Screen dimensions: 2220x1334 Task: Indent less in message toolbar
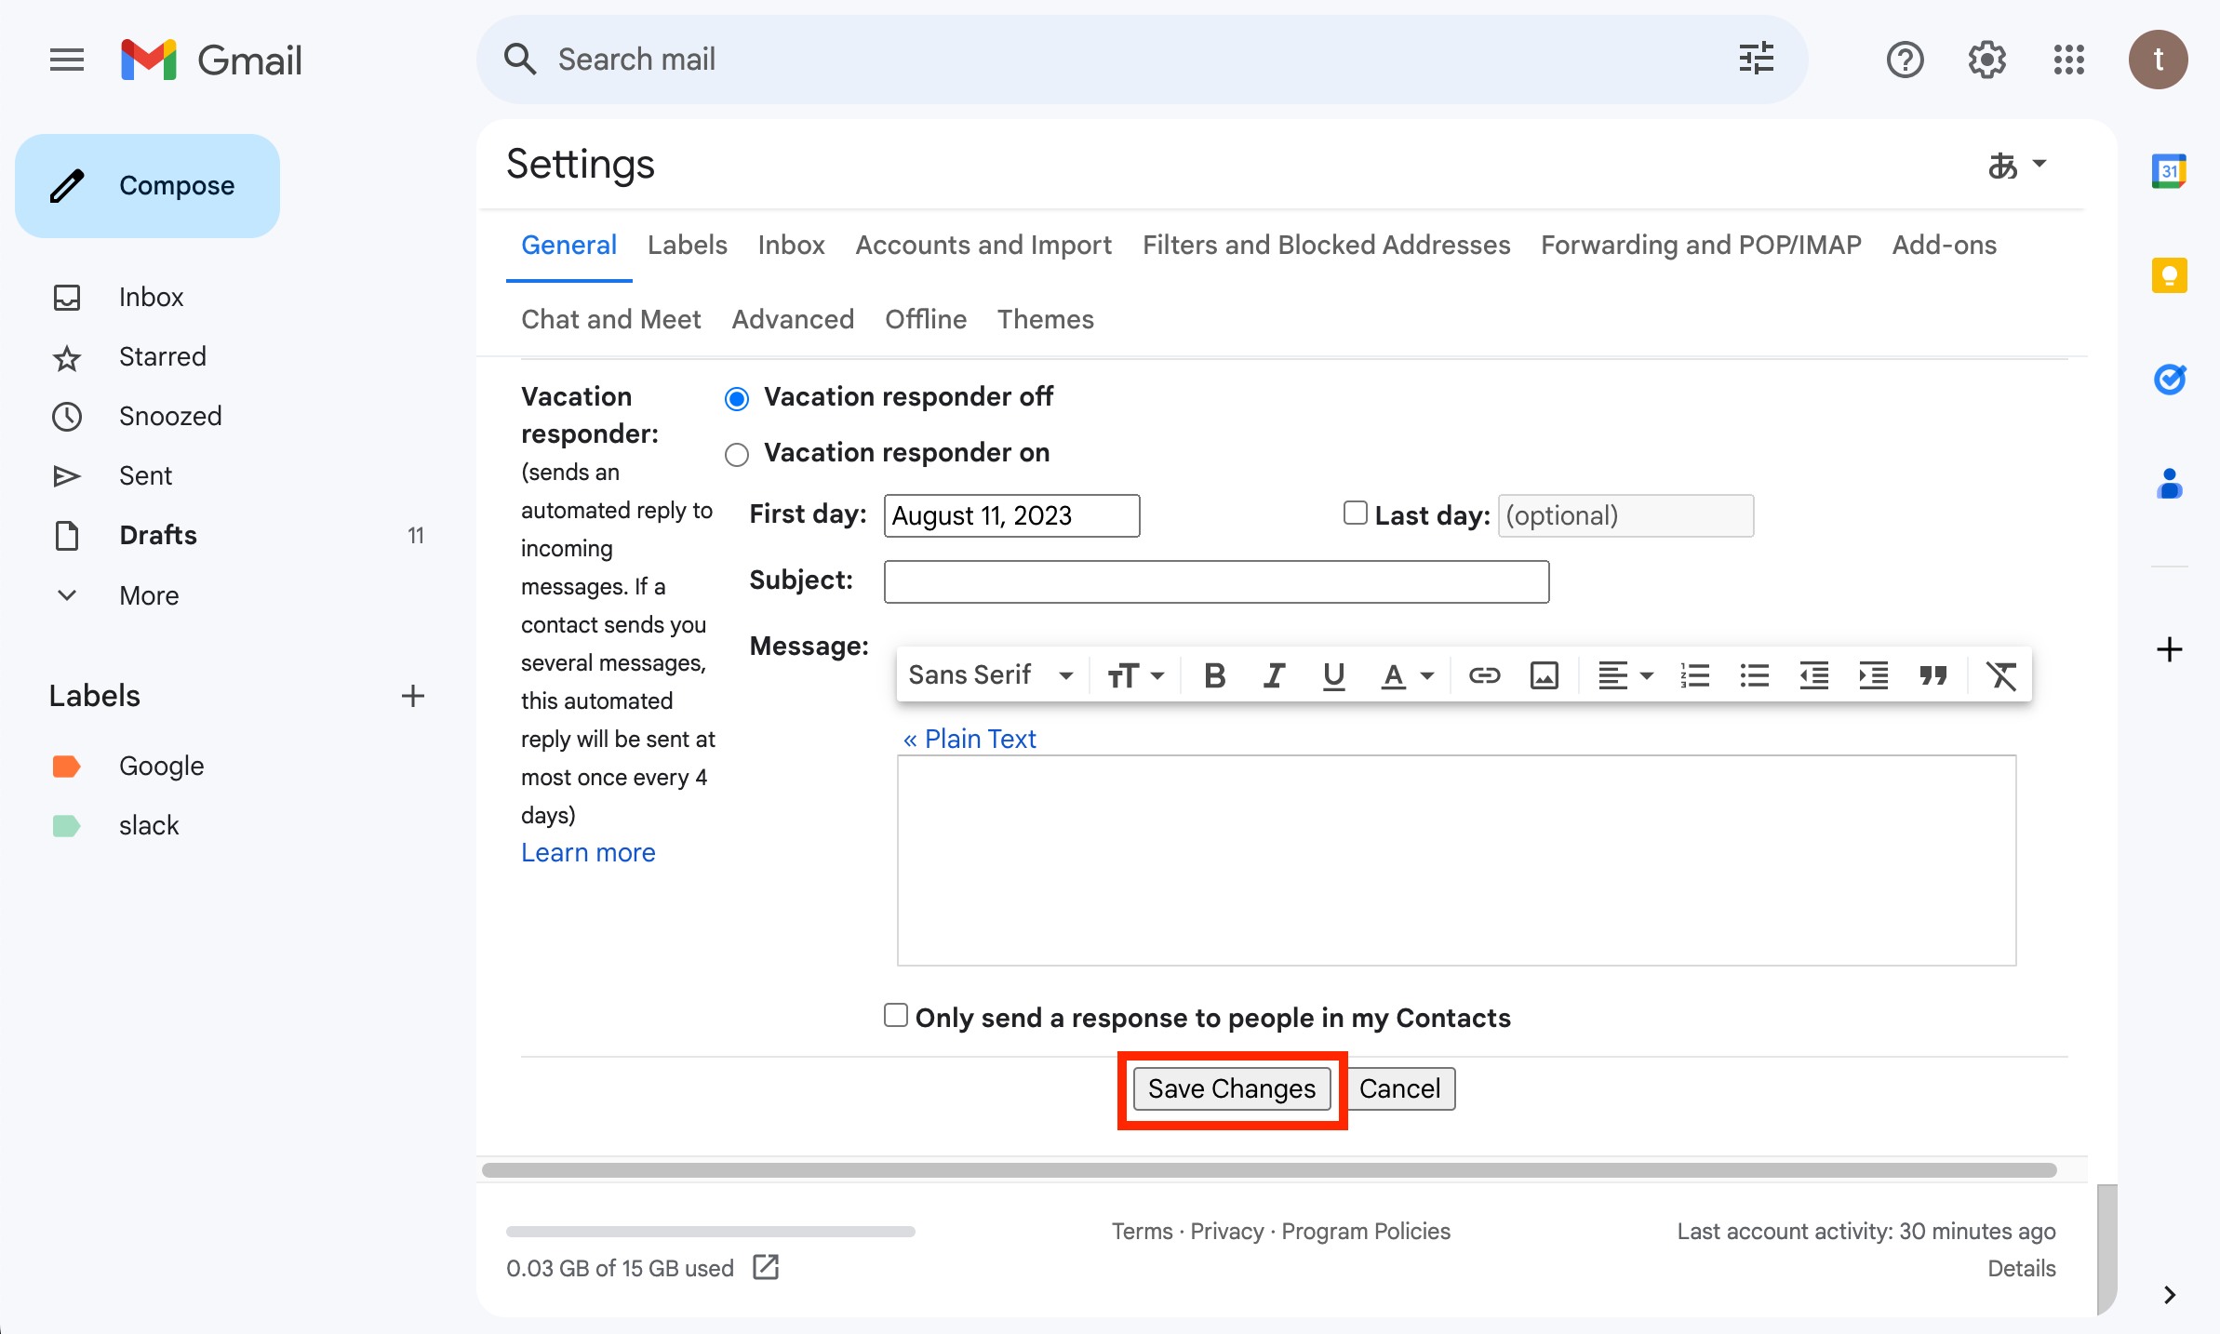[1813, 675]
